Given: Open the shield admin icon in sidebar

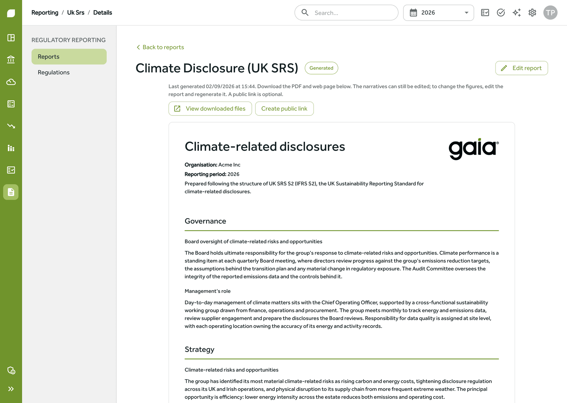Looking at the screenshot, I should click(x=11, y=370).
